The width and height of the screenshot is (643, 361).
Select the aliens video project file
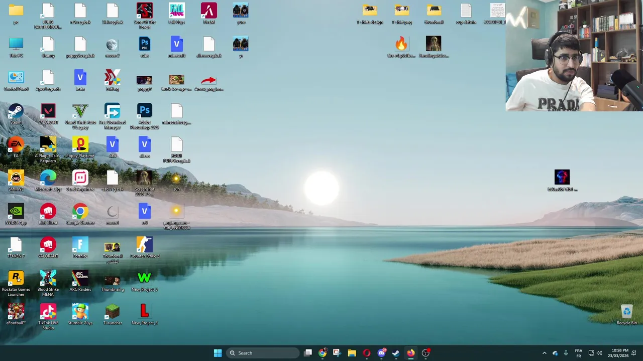click(144, 147)
